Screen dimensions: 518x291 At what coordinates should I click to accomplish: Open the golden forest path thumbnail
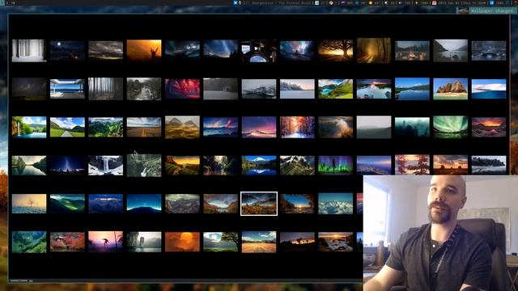374,50
